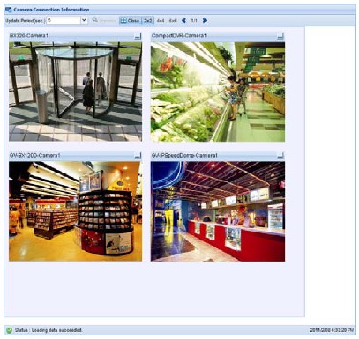Click the BX320-Camera1 title label
The height and width of the screenshot is (339, 359).
click(x=29, y=36)
